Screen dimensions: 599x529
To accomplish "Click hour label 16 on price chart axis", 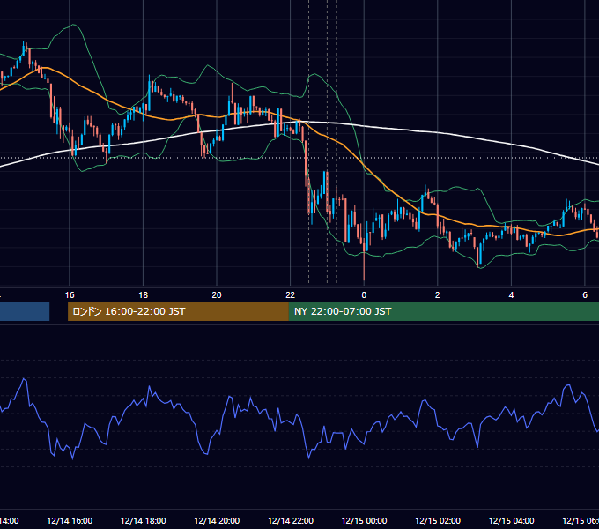I will point(70,295).
